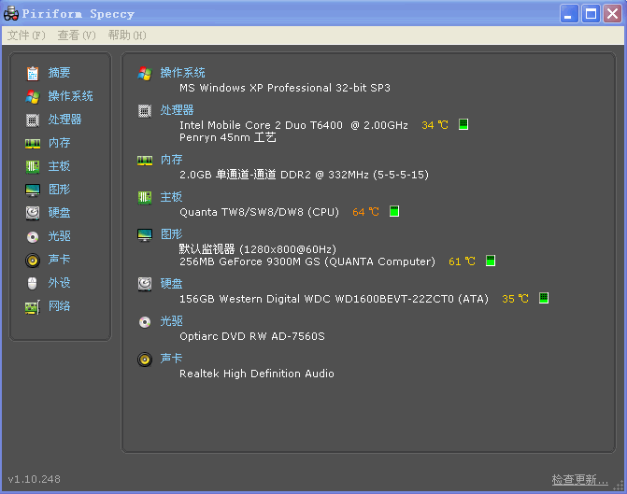
Task: Click the 61 ℃ graphics temperature value
Action: point(463,261)
